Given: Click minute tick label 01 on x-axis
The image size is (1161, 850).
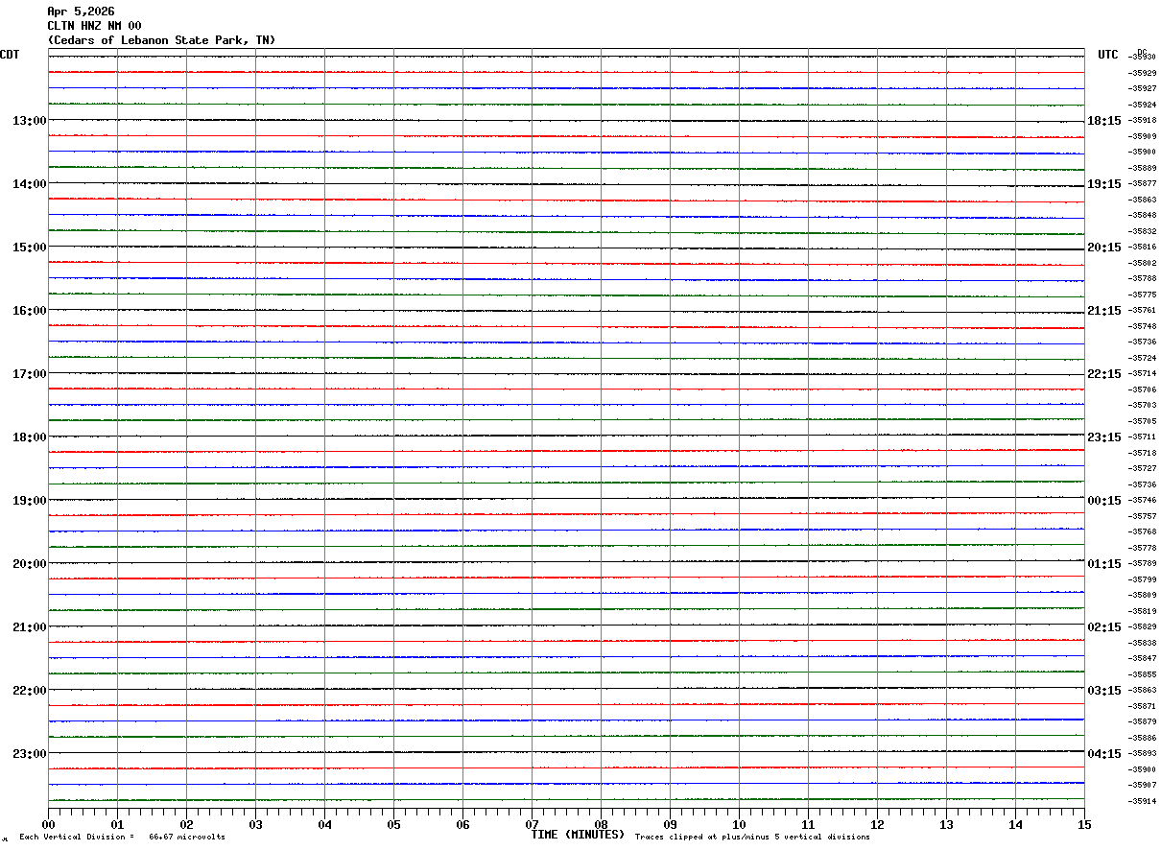Looking at the screenshot, I should pos(117,824).
